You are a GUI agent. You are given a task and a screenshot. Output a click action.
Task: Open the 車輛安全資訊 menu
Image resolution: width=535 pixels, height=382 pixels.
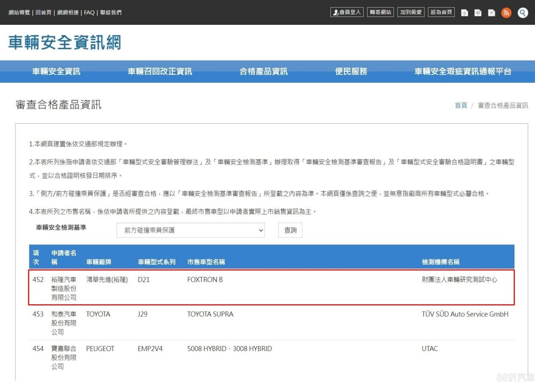(x=56, y=71)
